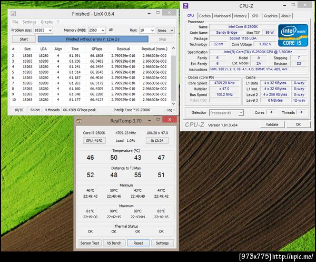This screenshot has width=316, height=262.
Task: Click the GPU 41°C button in RealTemp
Action: 94,141
